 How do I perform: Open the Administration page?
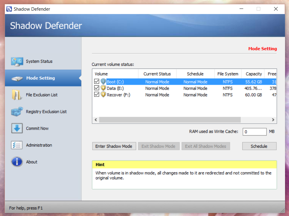(43, 145)
